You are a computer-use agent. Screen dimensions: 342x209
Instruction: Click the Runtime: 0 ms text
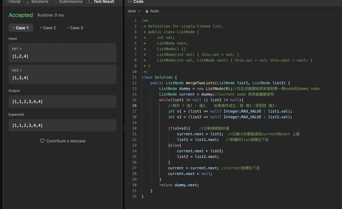[50, 15]
